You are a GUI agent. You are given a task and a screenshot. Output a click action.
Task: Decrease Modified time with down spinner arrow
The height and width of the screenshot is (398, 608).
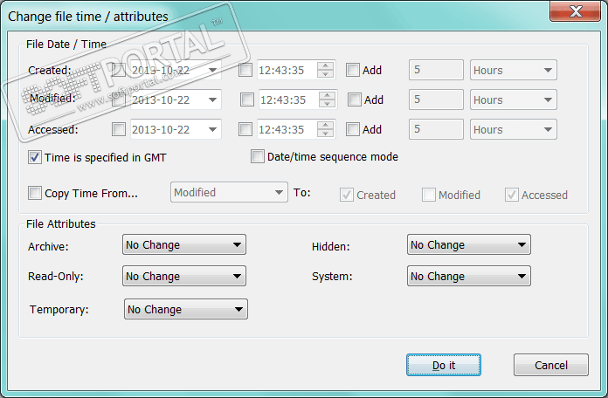coord(327,104)
